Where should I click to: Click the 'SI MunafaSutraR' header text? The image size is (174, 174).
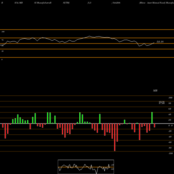coord(43,3)
